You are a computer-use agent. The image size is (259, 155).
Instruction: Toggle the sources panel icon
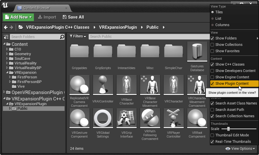click(6, 37)
